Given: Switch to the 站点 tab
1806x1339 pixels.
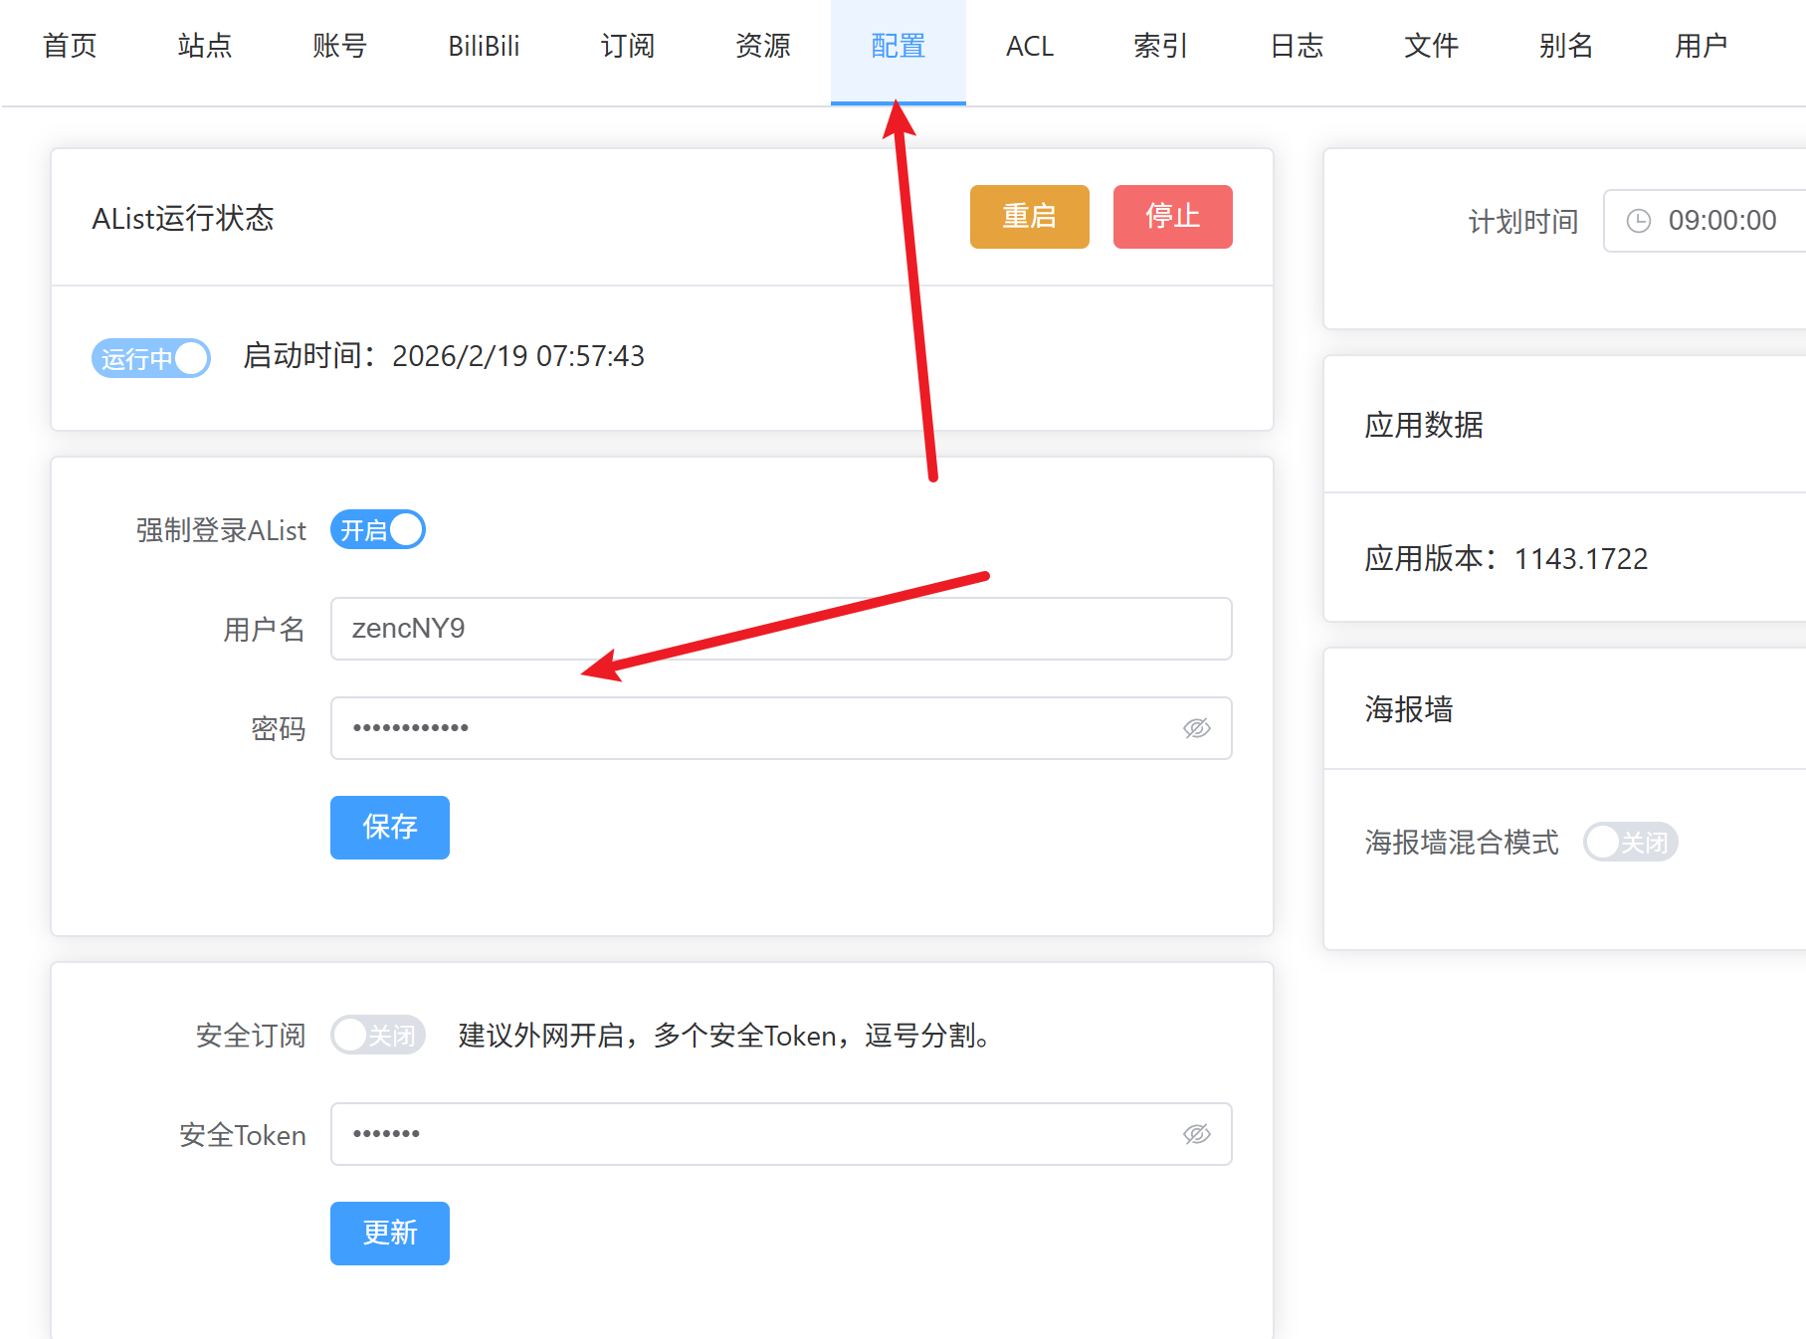Looking at the screenshot, I should [204, 47].
